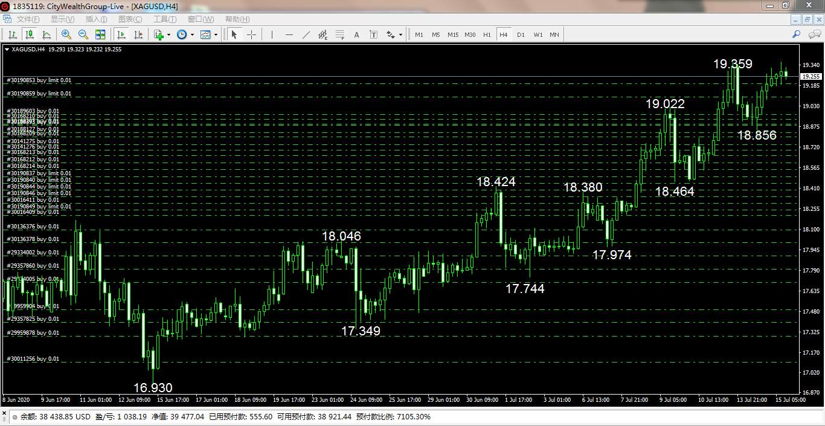Viewport: 825px width, 426px height.
Task: Open the arrows objects icon
Action: pos(390,34)
